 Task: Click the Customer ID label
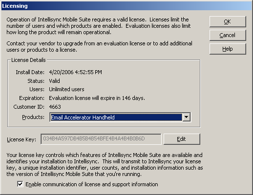(29, 107)
